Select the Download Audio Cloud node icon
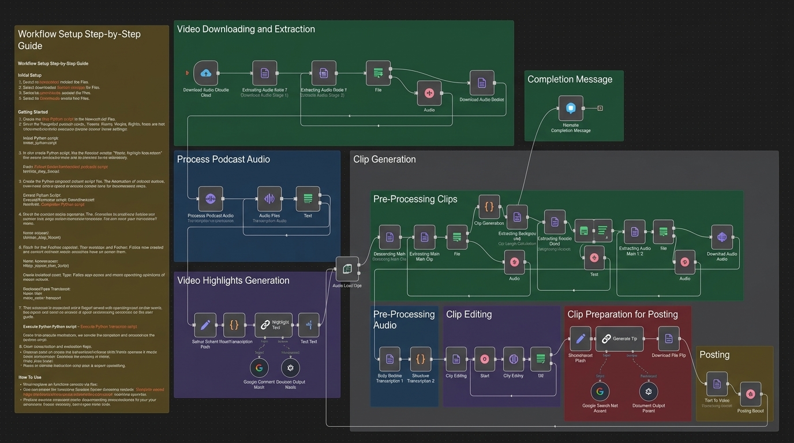Viewport: 794px width, 443px height. [206, 73]
